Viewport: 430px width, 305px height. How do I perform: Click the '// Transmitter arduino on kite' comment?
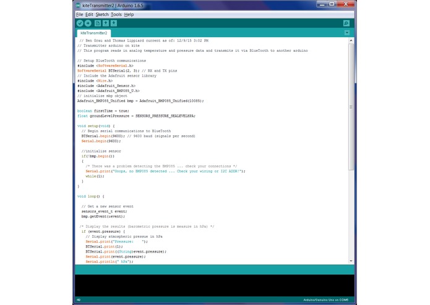click(x=109, y=46)
